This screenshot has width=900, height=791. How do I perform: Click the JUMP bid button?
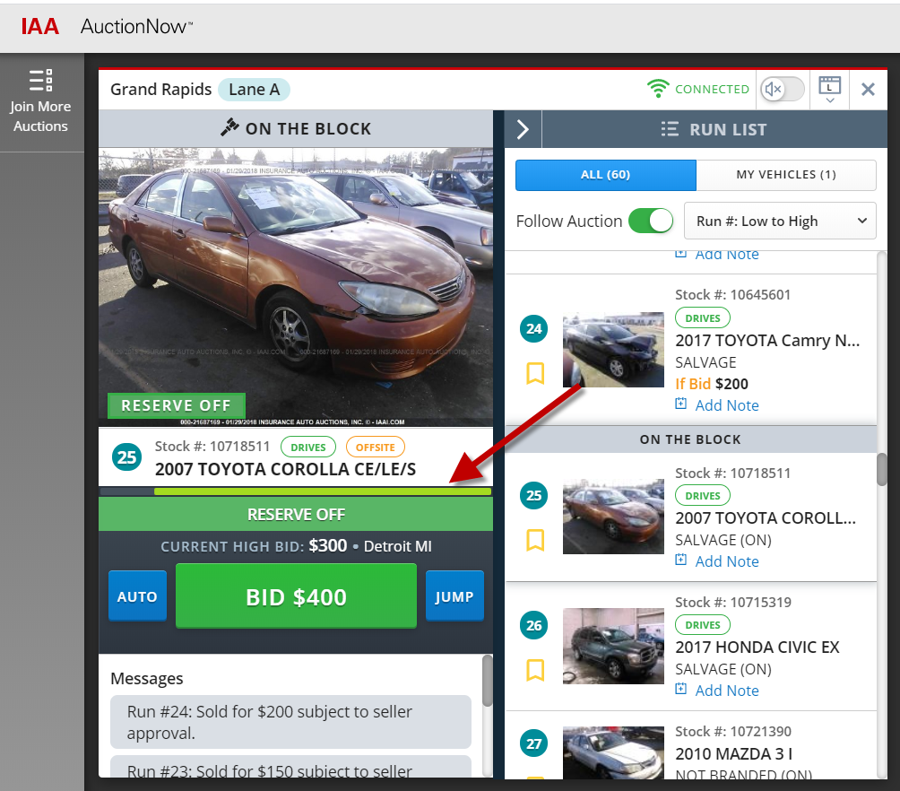(x=454, y=596)
